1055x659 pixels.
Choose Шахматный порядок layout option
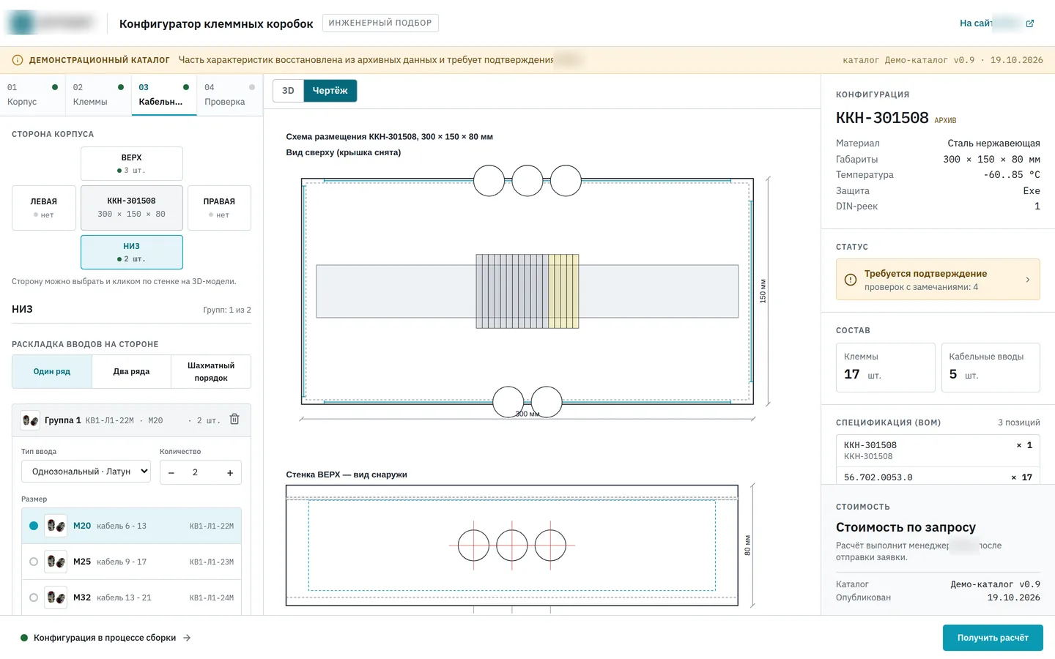[x=211, y=371]
